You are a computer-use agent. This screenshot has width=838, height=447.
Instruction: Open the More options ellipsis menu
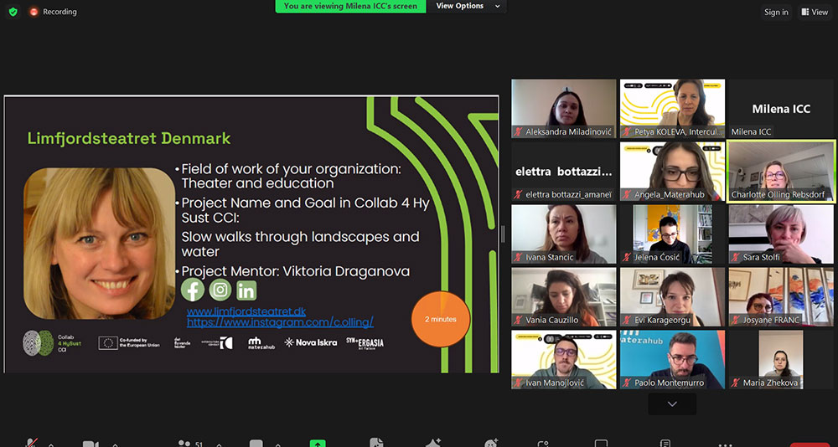726,444
